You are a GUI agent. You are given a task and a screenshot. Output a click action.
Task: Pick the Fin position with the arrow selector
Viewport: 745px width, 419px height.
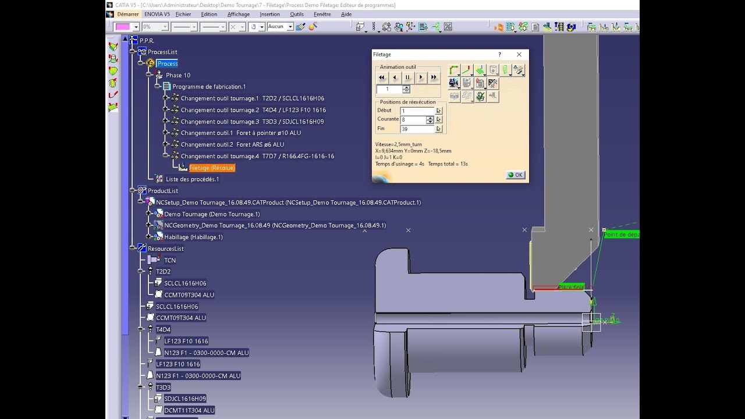coord(439,129)
